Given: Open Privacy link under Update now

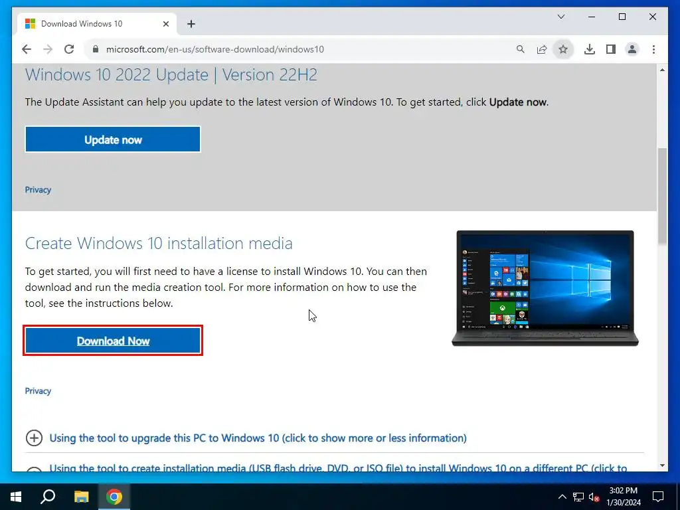Looking at the screenshot, I should [x=38, y=189].
